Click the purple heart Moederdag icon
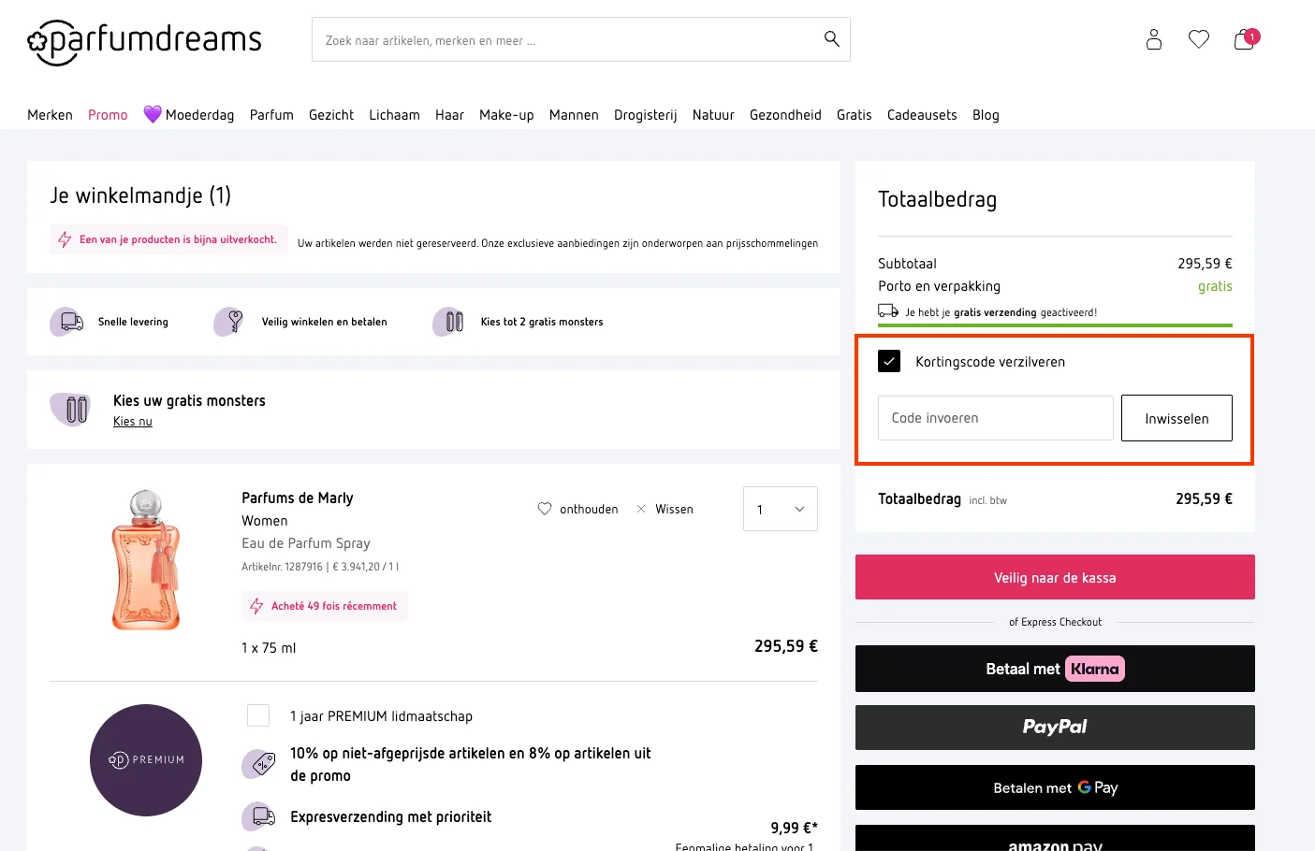This screenshot has width=1315, height=851. (x=153, y=114)
